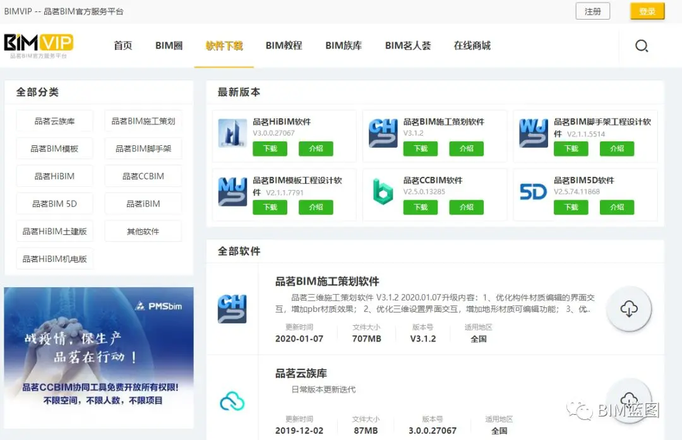Select the 品茗HiBIM机电版 category
Viewport: 682px width, 440px height.
point(54,259)
